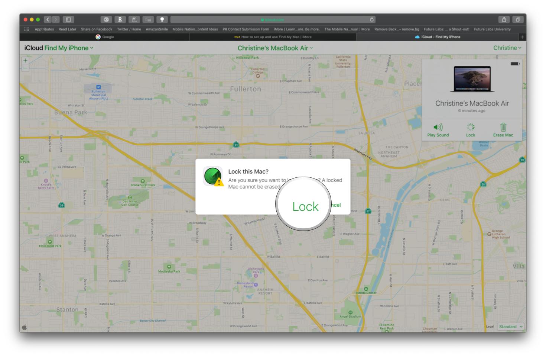
Task: Click the Twila Reid Park map marker
Action: pos(50,242)
